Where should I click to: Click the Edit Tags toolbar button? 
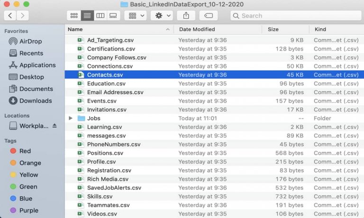click(209, 16)
